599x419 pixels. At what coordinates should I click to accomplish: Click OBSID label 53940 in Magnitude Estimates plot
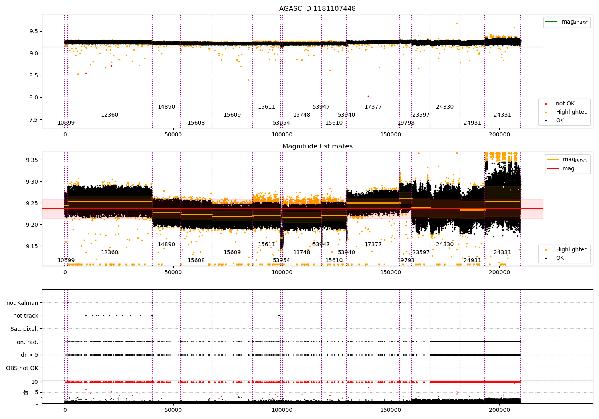[x=346, y=253]
